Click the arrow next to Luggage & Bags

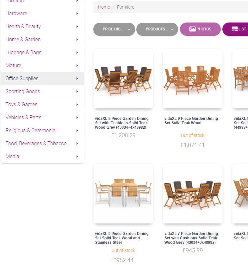[x=77, y=53]
